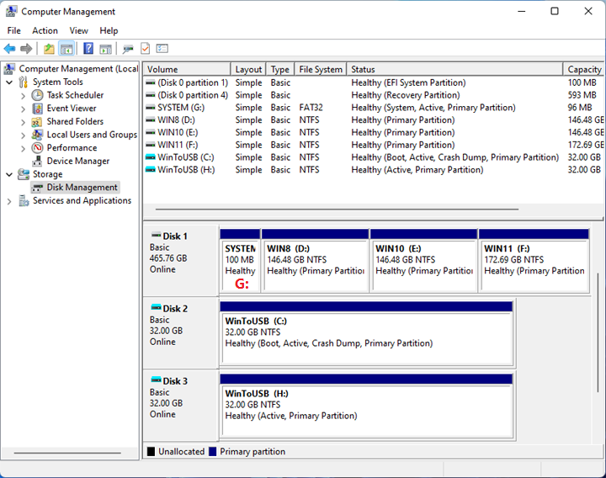Select the WIN11 (F:) partition block on Disk 1
This screenshot has height=478, width=606.
click(534, 260)
